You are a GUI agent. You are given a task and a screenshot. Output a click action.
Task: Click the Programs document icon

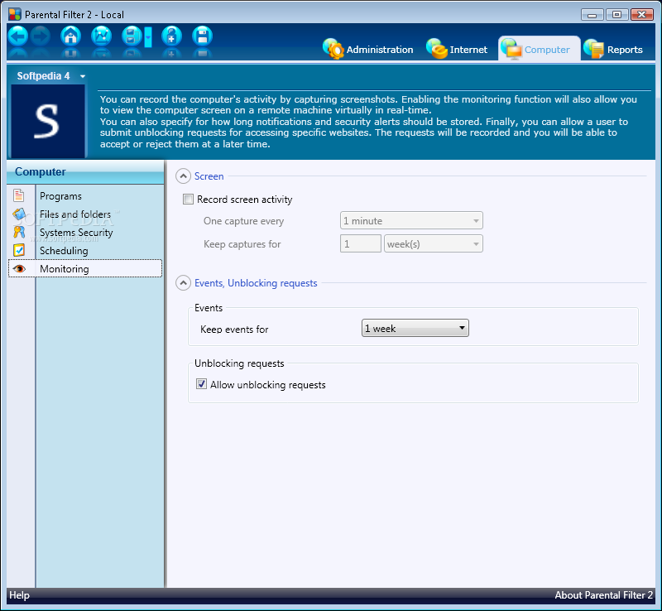(x=18, y=195)
